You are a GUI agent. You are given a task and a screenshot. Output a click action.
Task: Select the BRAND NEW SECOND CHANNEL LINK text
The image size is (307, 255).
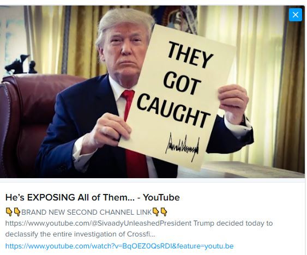87,212
